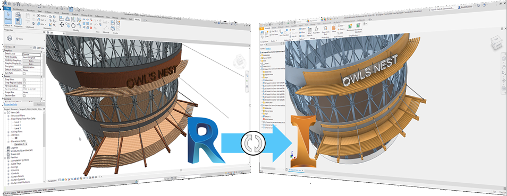Expand the Ceiling Plans tree node
Viewport: 507px width, 196px height.
(x=9, y=132)
